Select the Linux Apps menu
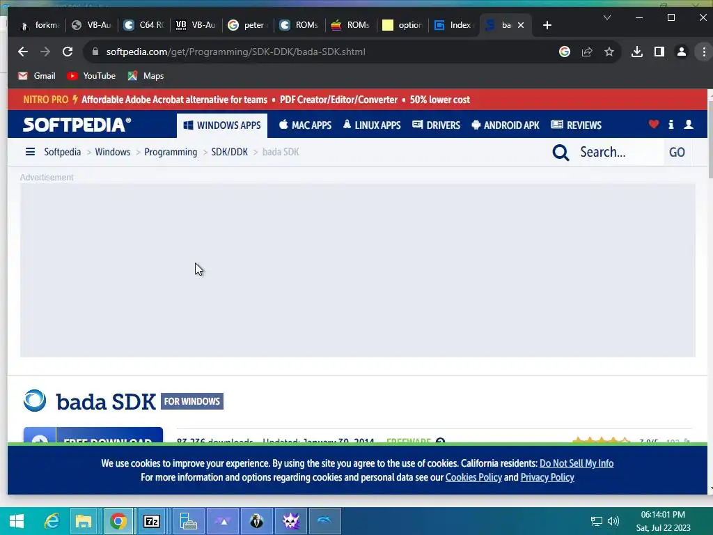Viewport: 713px width, 535px height. [x=372, y=125]
